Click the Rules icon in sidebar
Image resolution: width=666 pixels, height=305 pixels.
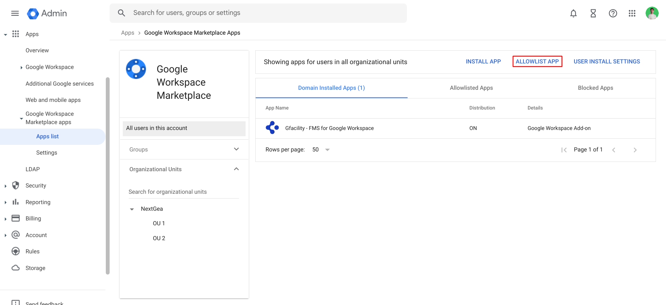[16, 251]
